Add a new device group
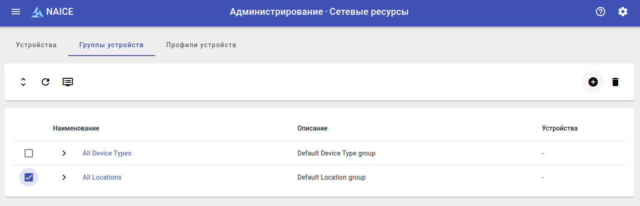Viewport: 640px width, 206px height. 593,82
